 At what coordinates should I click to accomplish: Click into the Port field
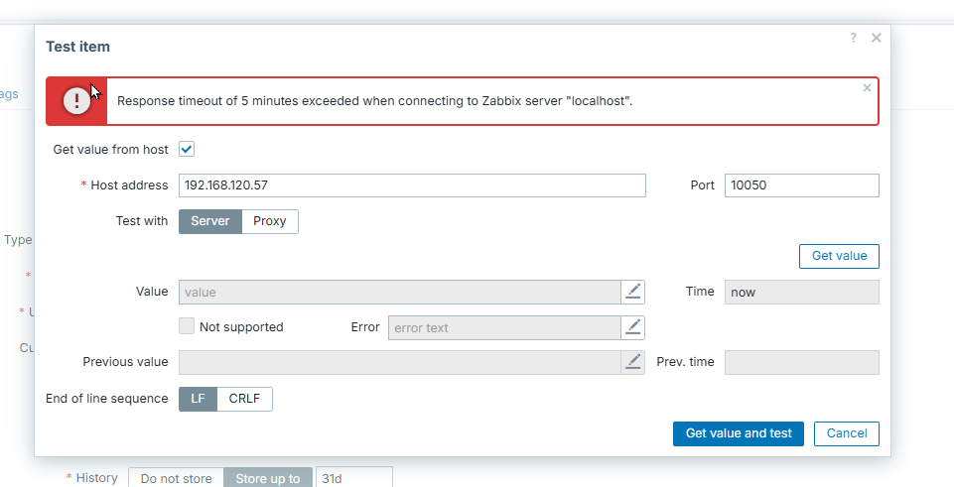[x=801, y=185]
